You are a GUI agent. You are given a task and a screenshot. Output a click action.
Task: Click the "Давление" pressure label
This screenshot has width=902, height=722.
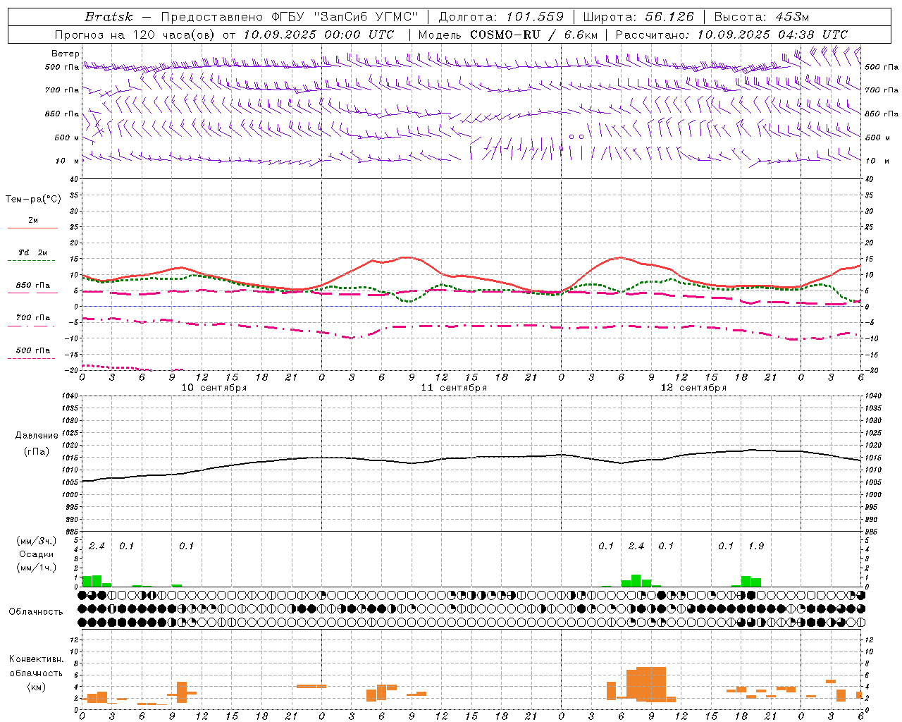[x=37, y=436]
